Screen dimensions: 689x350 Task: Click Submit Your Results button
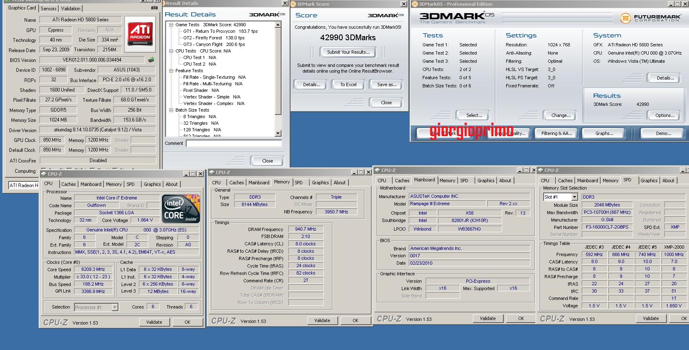click(348, 52)
